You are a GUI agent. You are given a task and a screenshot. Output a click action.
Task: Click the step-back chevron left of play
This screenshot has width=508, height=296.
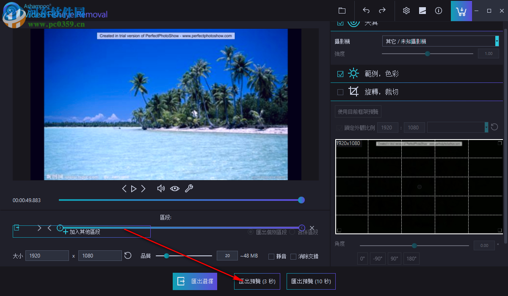pos(124,188)
